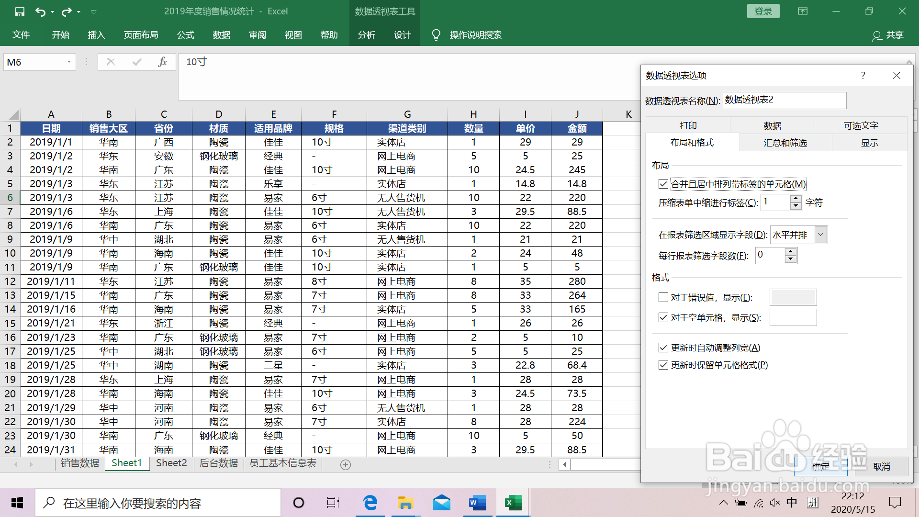This screenshot has height=517, width=919.
Task: Open the Windows Start menu
Action: point(17,503)
